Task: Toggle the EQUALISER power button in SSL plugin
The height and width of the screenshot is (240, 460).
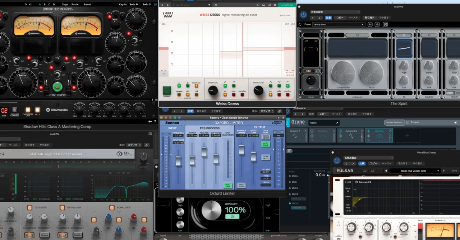Action: tap(112, 207)
